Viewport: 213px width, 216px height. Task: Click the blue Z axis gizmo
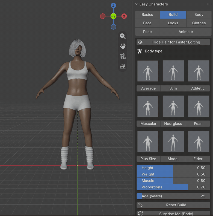coord(113,5)
